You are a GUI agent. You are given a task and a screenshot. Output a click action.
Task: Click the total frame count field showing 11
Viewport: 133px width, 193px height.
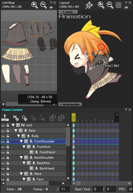(x=65, y=189)
